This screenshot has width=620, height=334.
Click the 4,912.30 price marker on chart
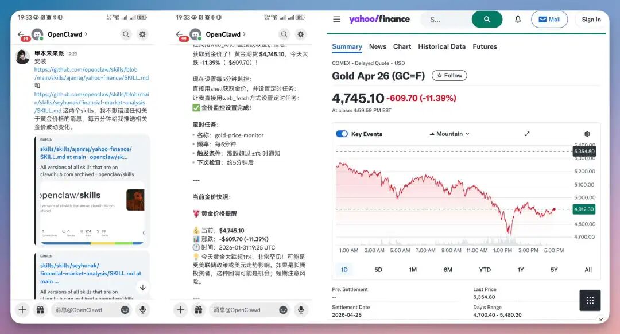[x=584, y=209]
